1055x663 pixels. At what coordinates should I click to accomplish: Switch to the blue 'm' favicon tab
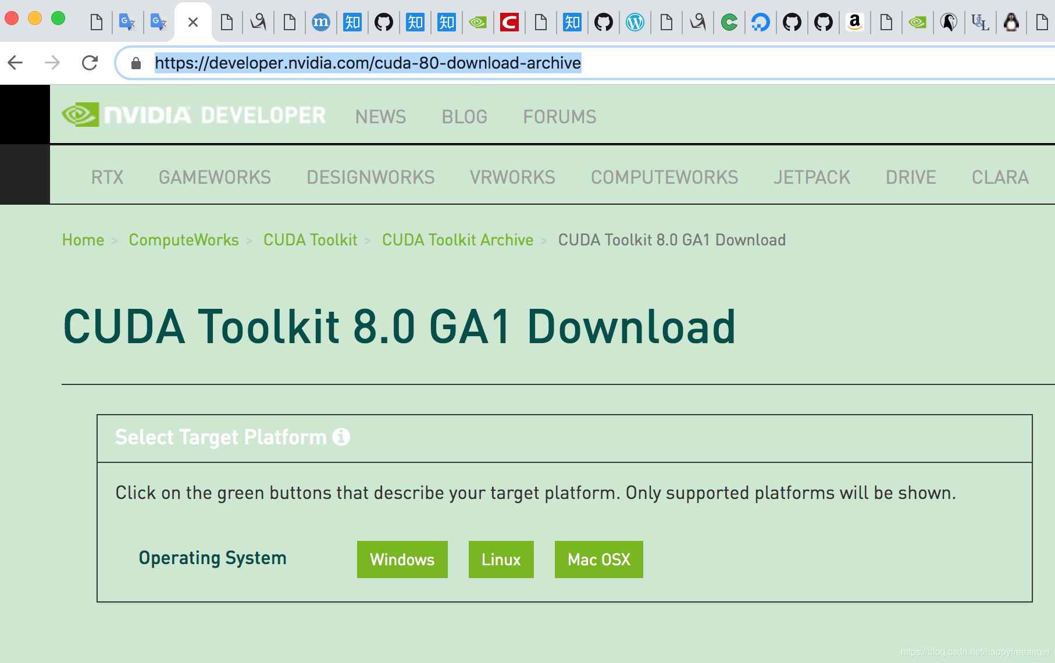point(321,23)
